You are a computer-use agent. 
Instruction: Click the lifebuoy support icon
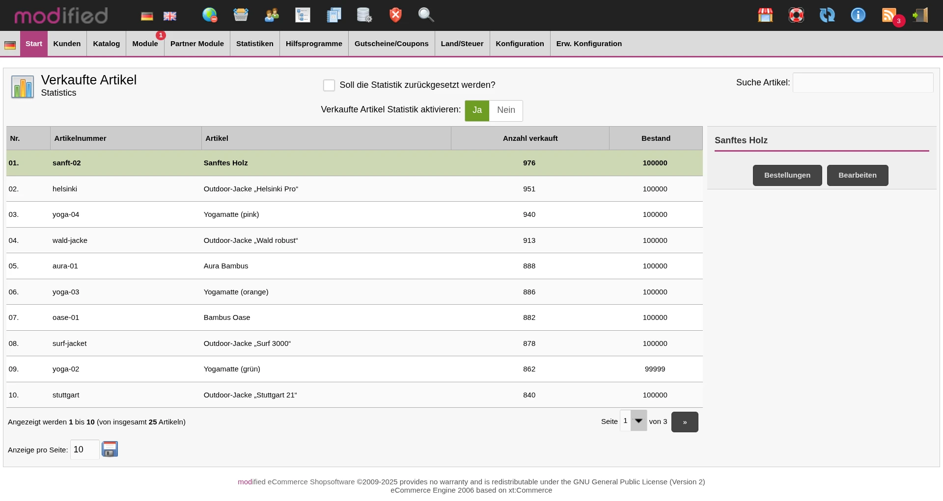[796, 15]
